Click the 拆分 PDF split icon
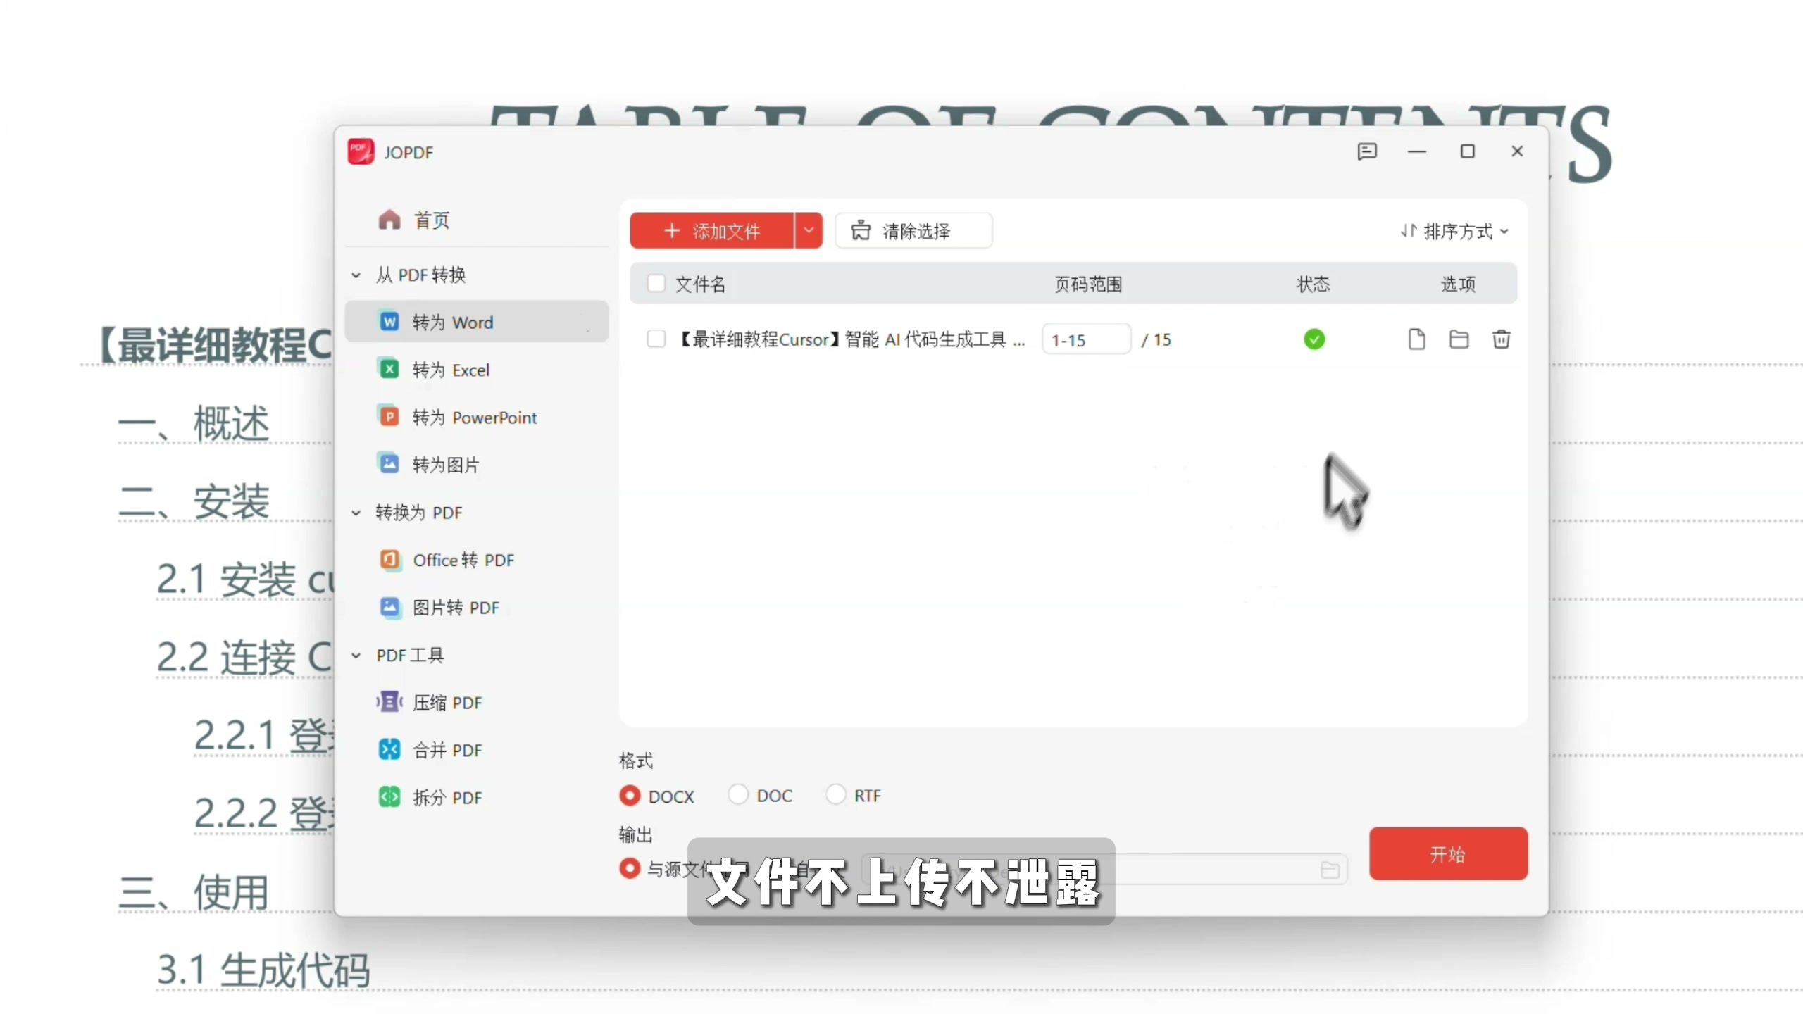 [x=389, y=797]
